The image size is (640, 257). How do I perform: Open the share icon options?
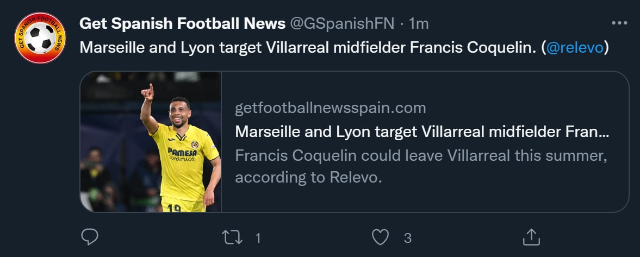tap(530, 237)
